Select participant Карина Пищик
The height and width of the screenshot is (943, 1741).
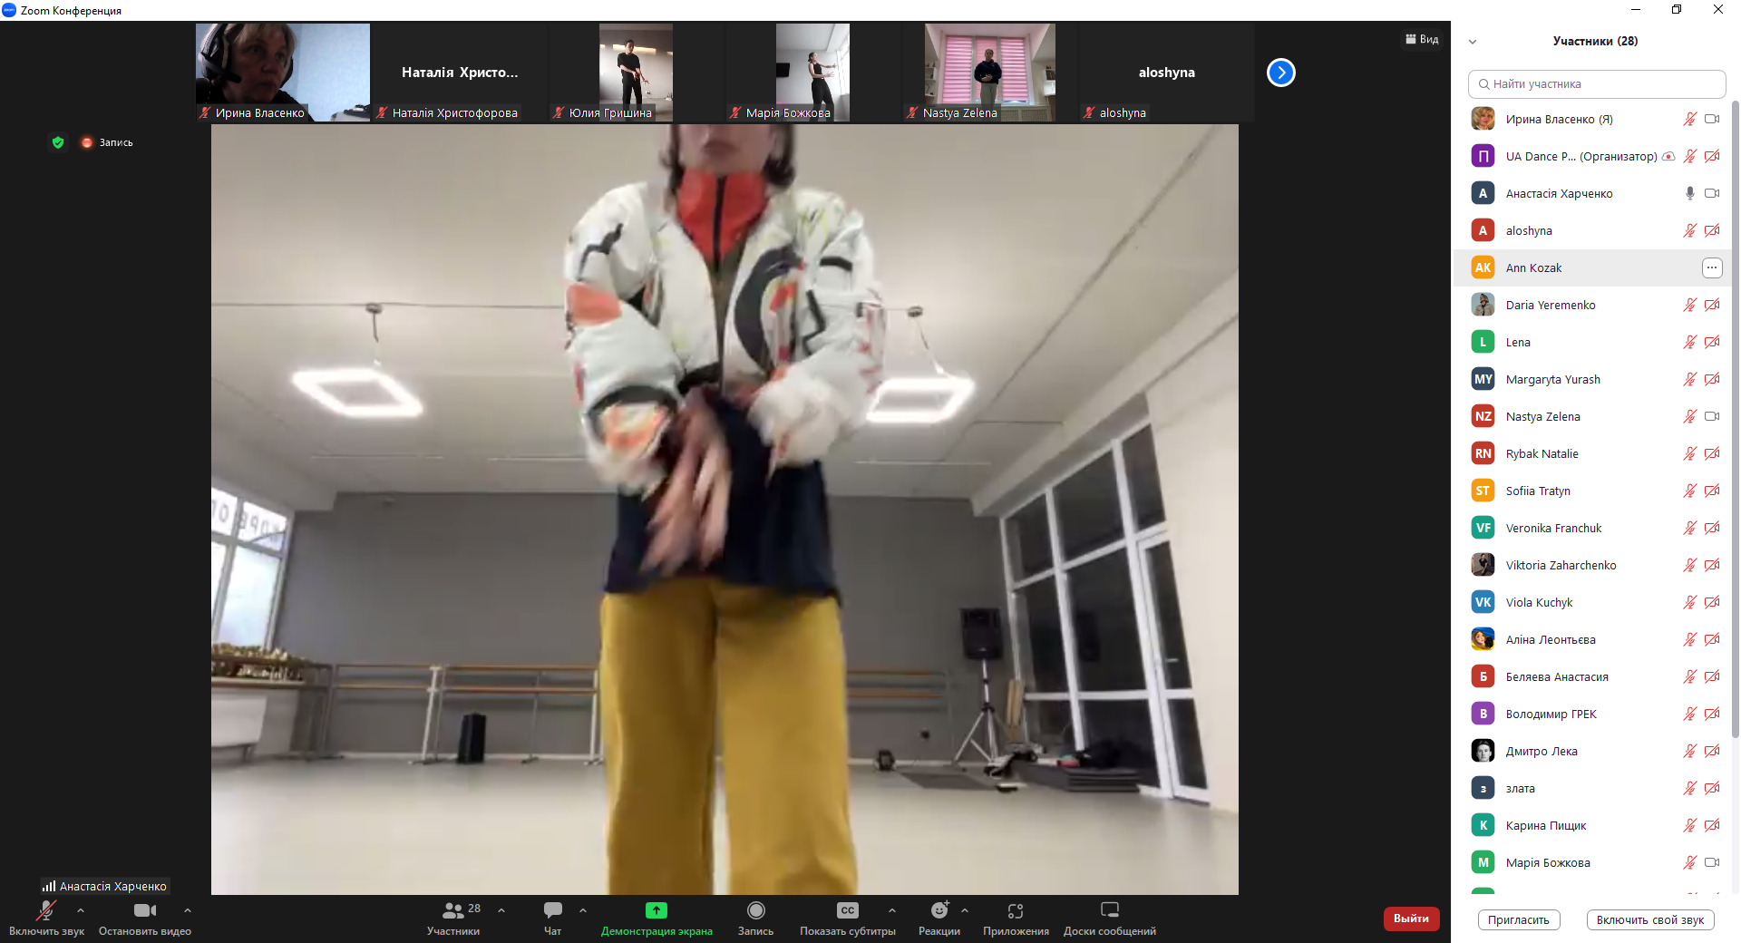1592,825
